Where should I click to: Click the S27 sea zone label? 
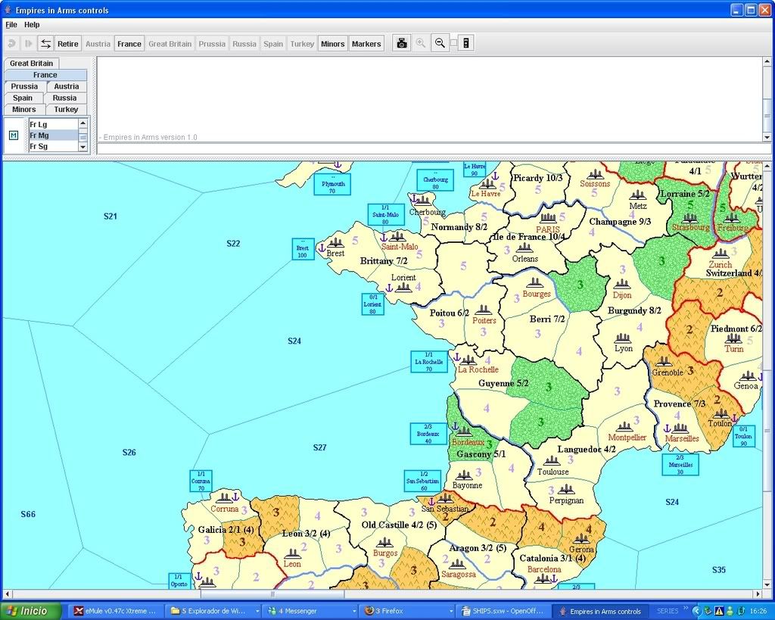tap(320, 447)
